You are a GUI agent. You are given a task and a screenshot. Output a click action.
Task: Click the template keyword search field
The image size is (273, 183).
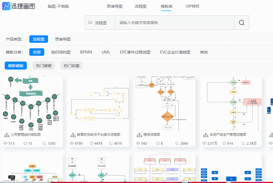click(175, 23)
